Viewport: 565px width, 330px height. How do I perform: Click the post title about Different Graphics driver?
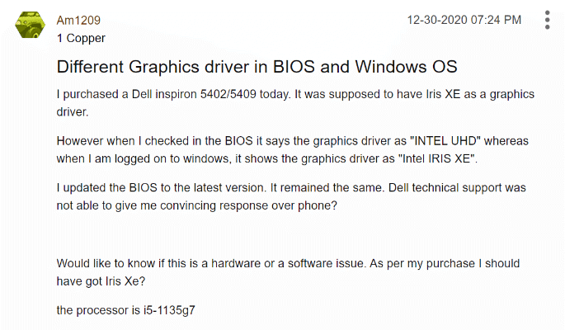257,66
